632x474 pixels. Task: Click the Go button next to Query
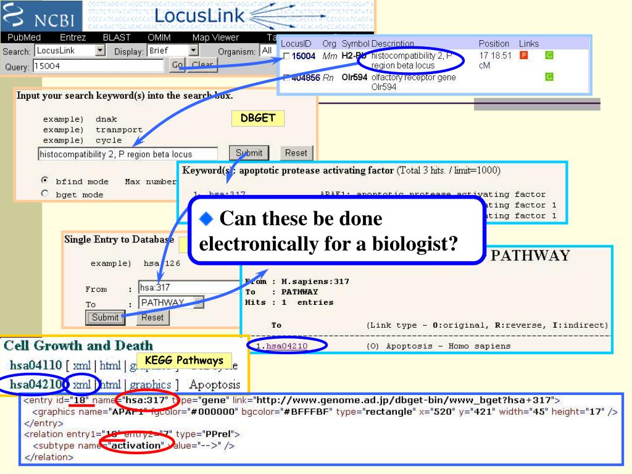(x=177, y=65)
